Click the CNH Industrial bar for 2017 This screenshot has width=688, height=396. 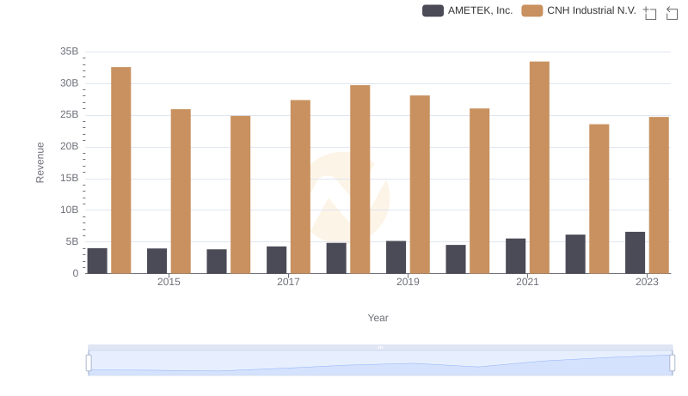(300, 186)
